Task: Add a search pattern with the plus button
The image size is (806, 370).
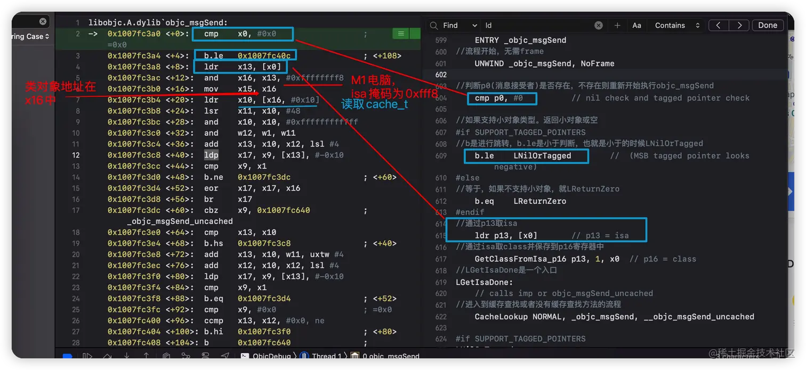Action: click(x=617, y=26)
